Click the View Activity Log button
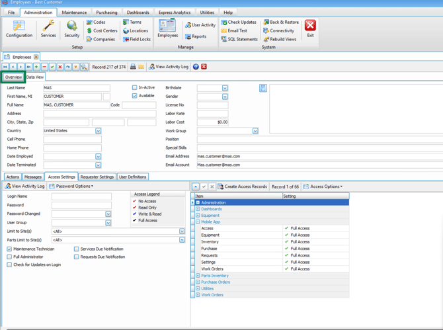The width and height of the screenshot is (443, 330). tap(169, 67)
